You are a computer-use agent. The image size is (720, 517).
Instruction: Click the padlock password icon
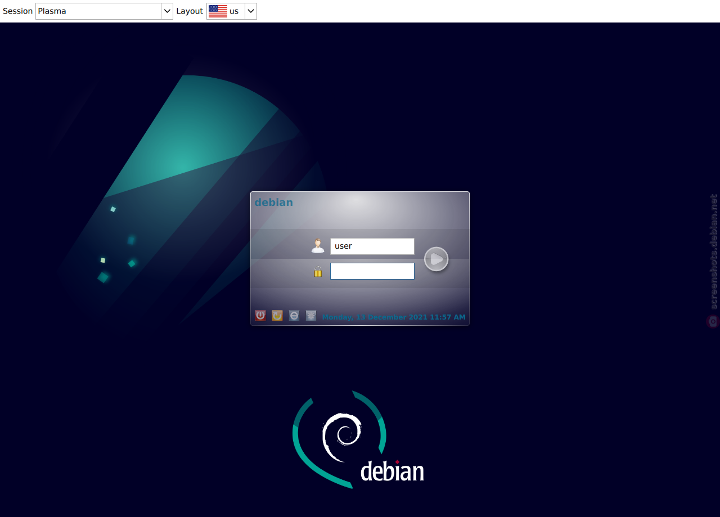[x=318, y=272]
